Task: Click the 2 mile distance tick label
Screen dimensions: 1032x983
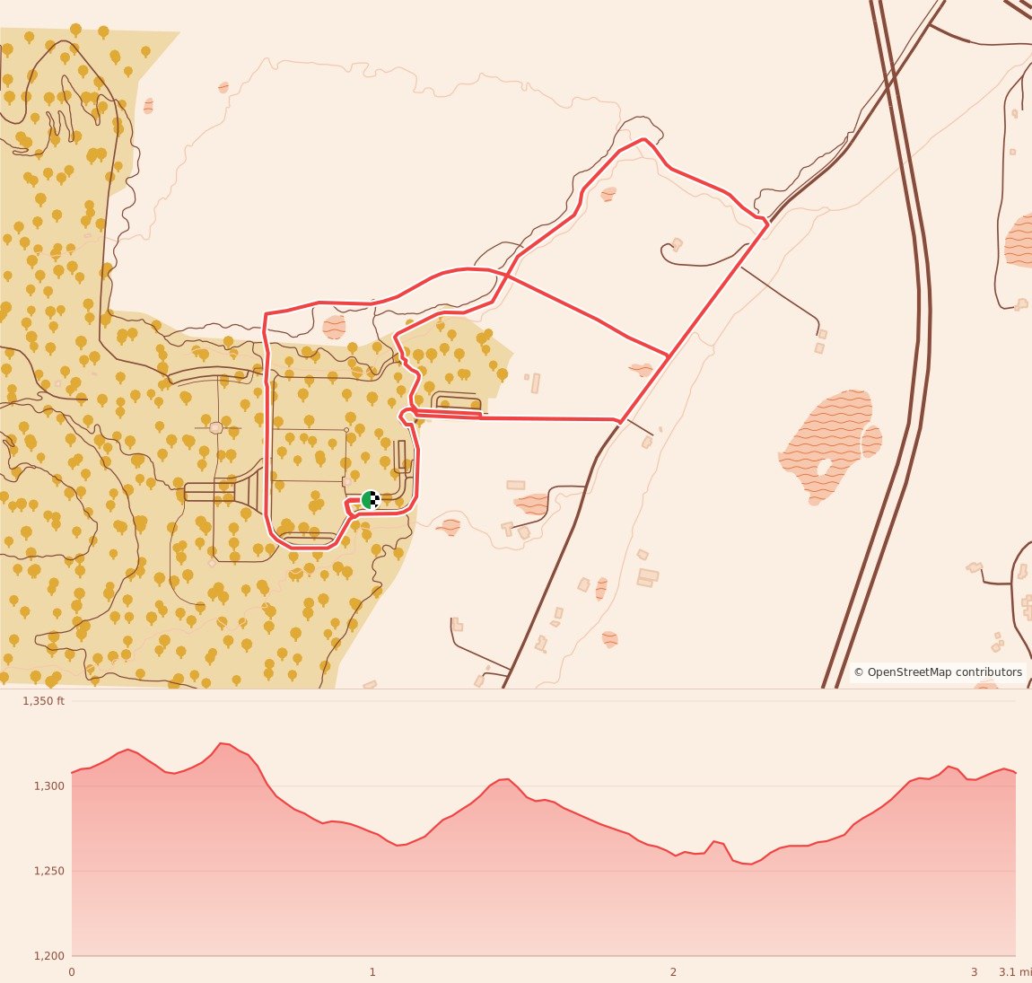Action: (x=673, y=972)
